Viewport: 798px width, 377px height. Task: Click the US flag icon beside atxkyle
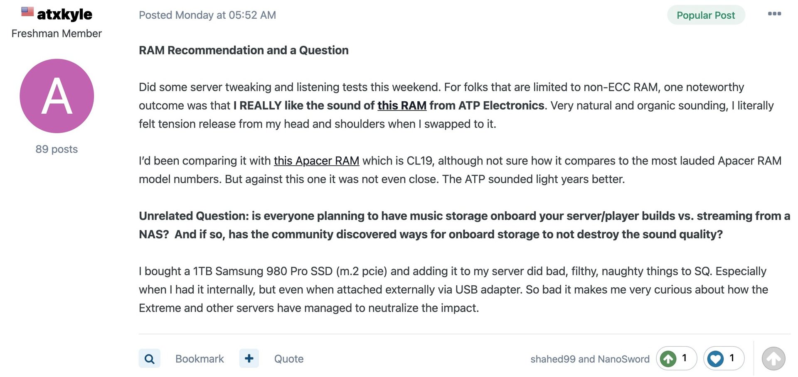[27, 12]
